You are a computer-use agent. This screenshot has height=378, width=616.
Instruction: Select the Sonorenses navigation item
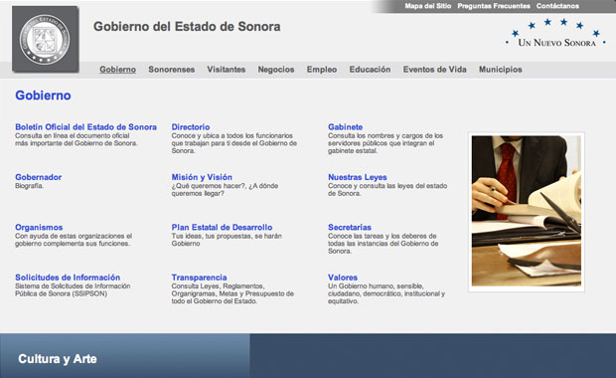[171, 70]
